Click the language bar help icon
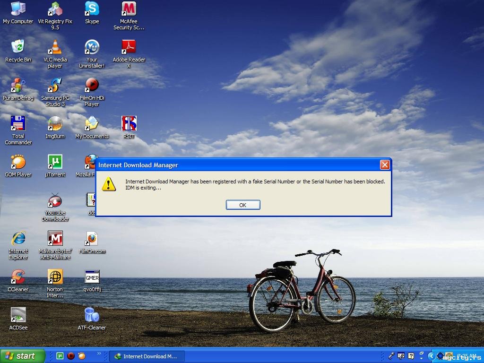Image resolution: width=484 pixels, height=363 pixels. [411, 356]
